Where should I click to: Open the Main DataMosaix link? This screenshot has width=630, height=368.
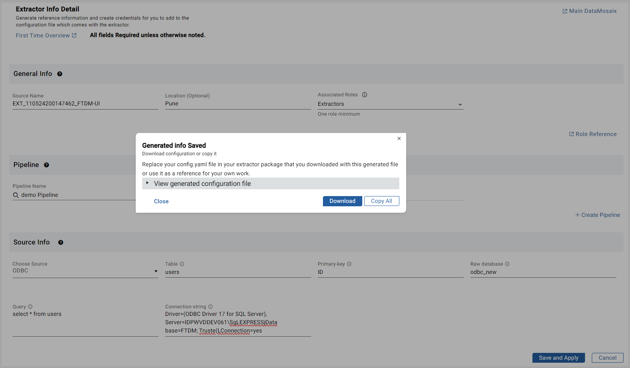pos(590,11)
